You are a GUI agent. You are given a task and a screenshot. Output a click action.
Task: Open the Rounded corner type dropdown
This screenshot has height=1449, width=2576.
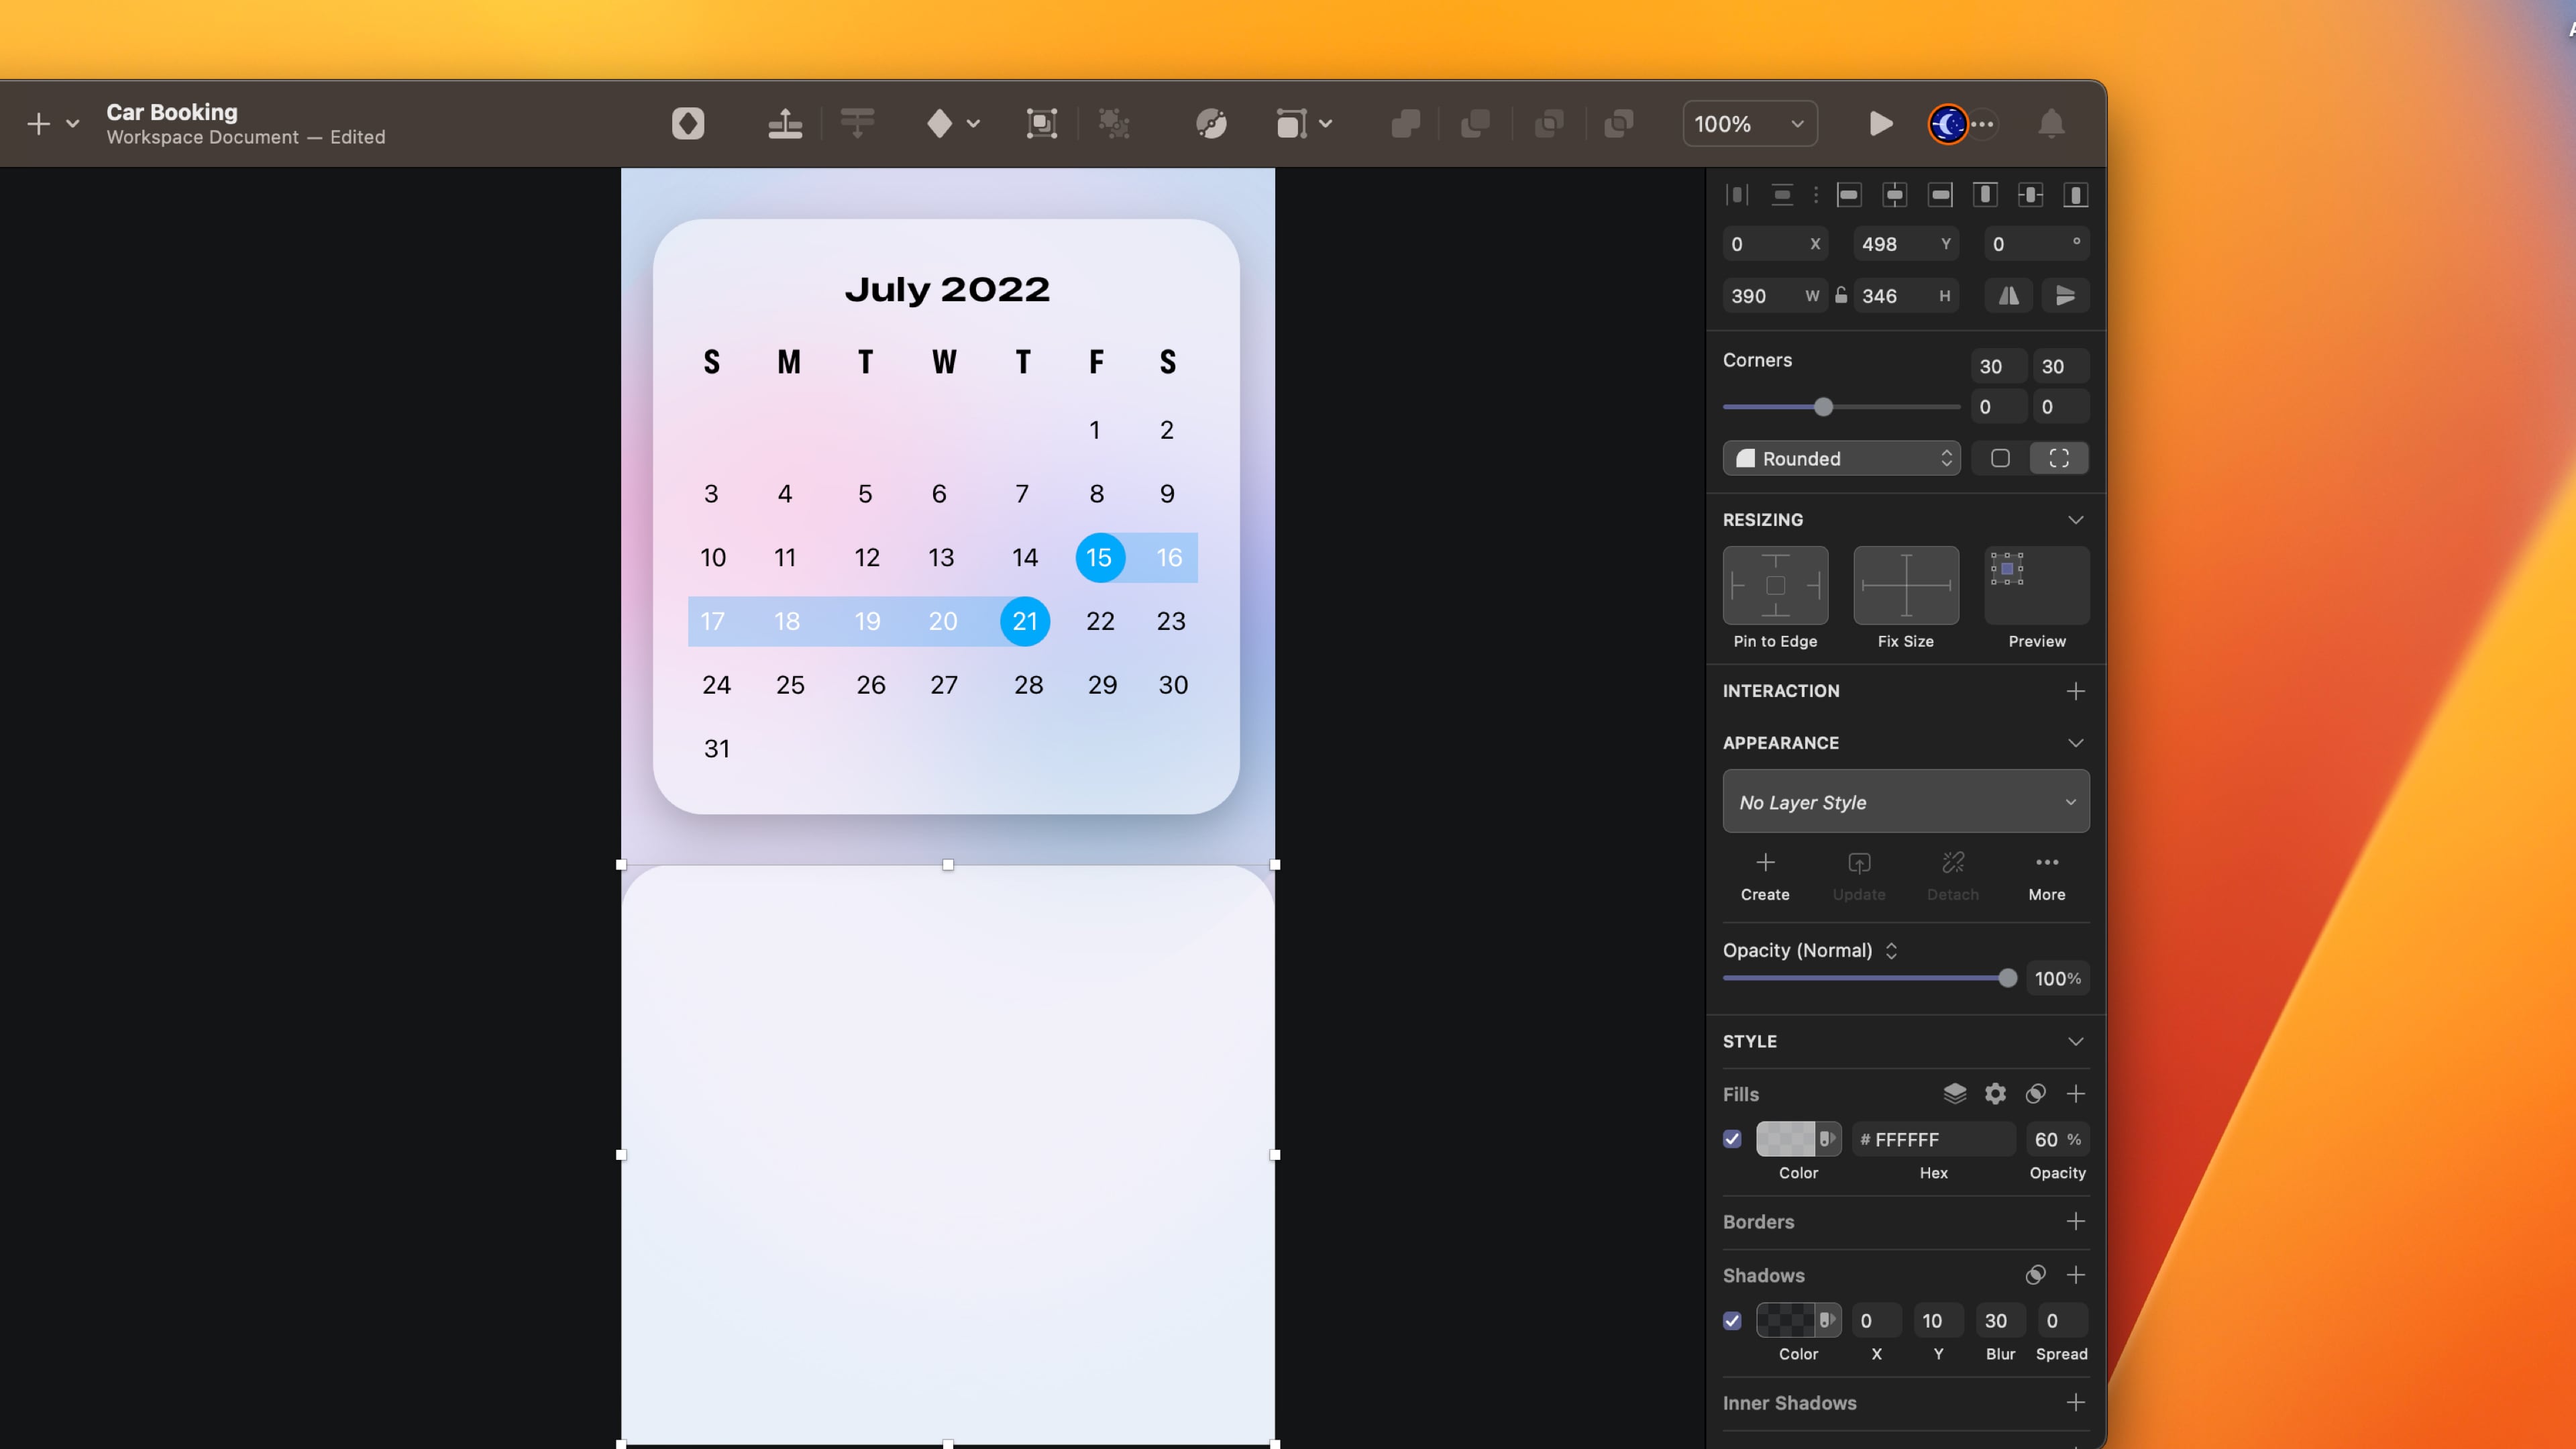1841,458
